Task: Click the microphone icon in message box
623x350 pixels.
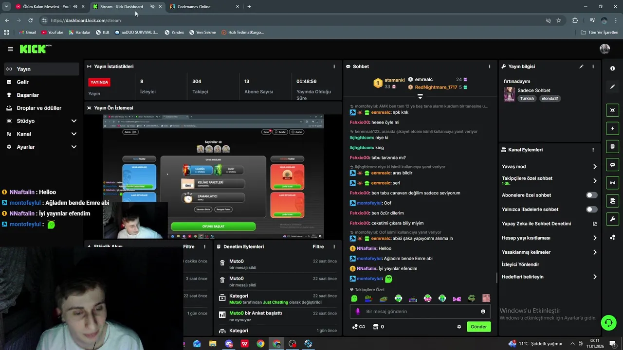Action: pos(358,312)
